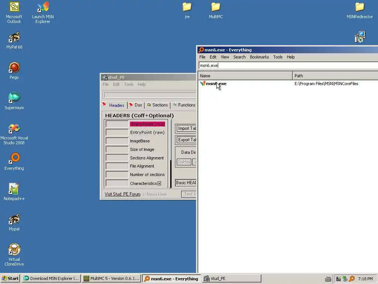The width and height of the screenshot is (378, 284).
Task: Open the Start menu
Action: [x=10, y=279]
